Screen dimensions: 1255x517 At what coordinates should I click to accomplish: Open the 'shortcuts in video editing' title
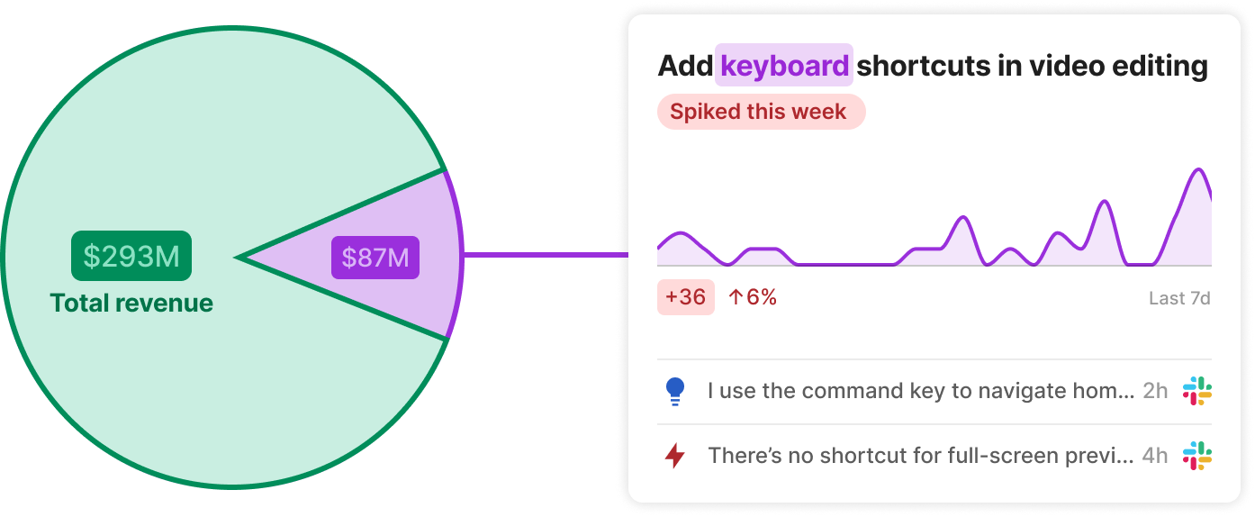click(1031, 66)
